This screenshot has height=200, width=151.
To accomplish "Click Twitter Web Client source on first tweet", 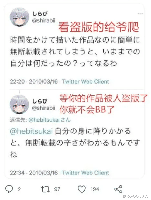I will 86,81.
